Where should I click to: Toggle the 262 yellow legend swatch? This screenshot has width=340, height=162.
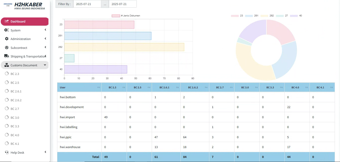coord(264,16)
